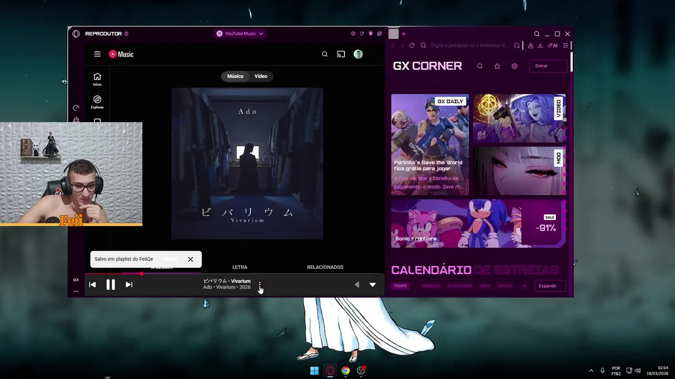Click the AI button in browser toolbar

553,45
